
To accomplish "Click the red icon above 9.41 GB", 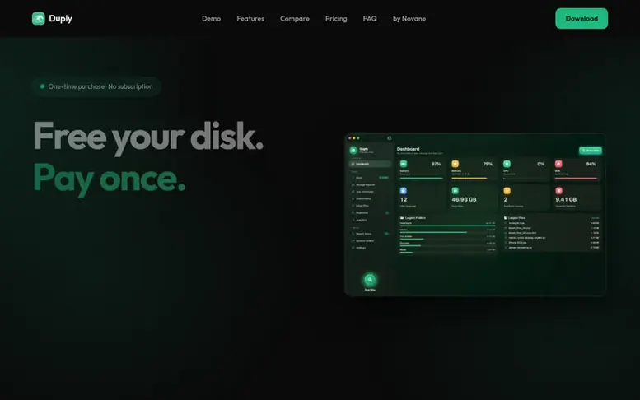I will pos(558,191).
